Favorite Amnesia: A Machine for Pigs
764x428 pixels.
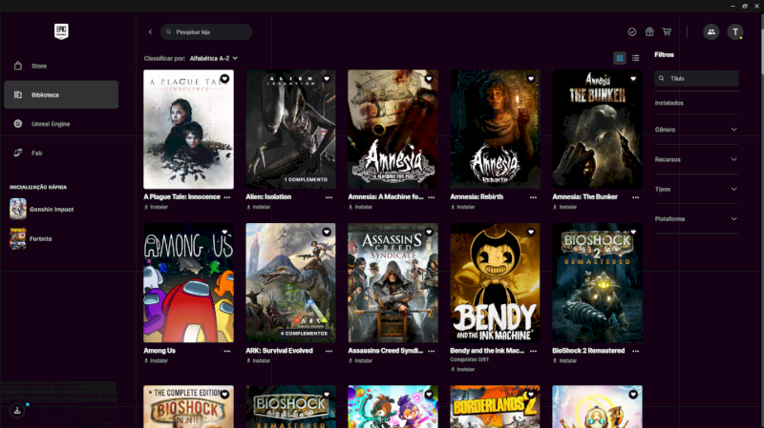[429, 79]
